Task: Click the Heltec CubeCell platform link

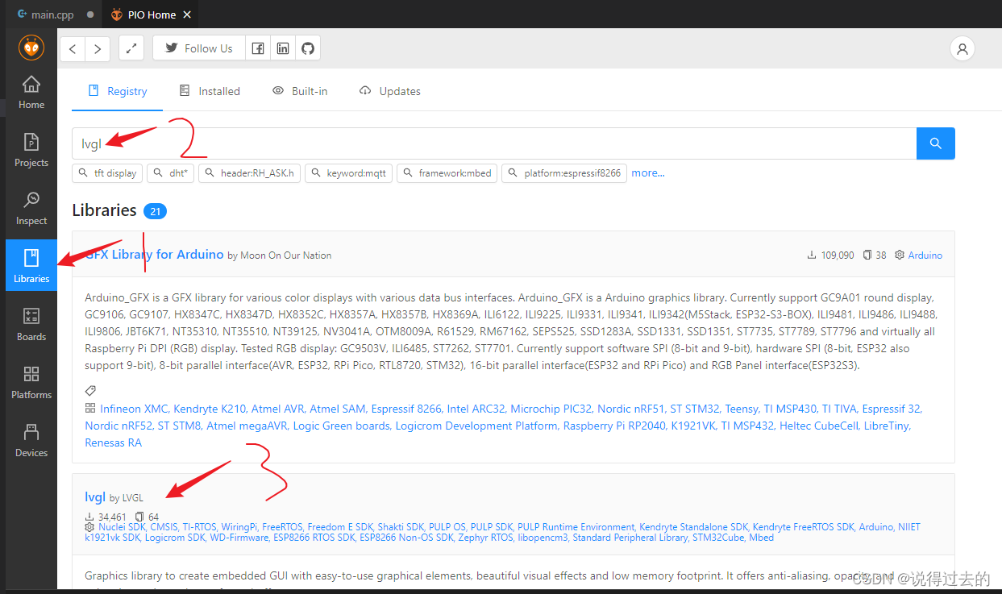Action: click(x=818, y=426)
